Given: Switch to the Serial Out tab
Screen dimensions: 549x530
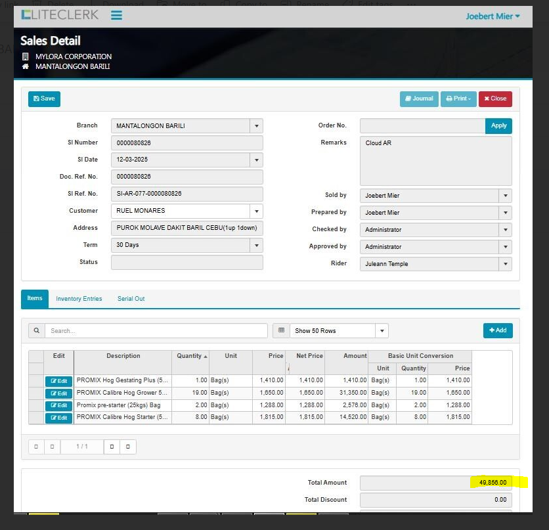Looking at the screenshot, I should coord(131,299).
